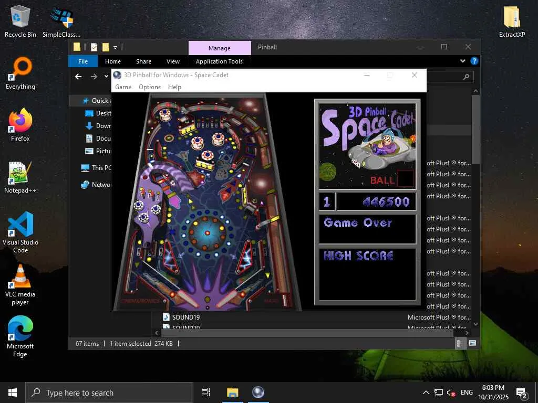Screen dimensions: 538x403
Task: Open the Application Tools ribbon tab
Action: [x=219, y=61]
